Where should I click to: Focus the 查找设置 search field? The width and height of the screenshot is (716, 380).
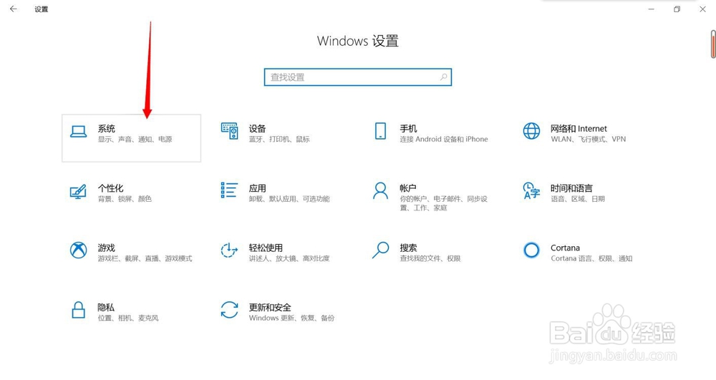(358, 77)
